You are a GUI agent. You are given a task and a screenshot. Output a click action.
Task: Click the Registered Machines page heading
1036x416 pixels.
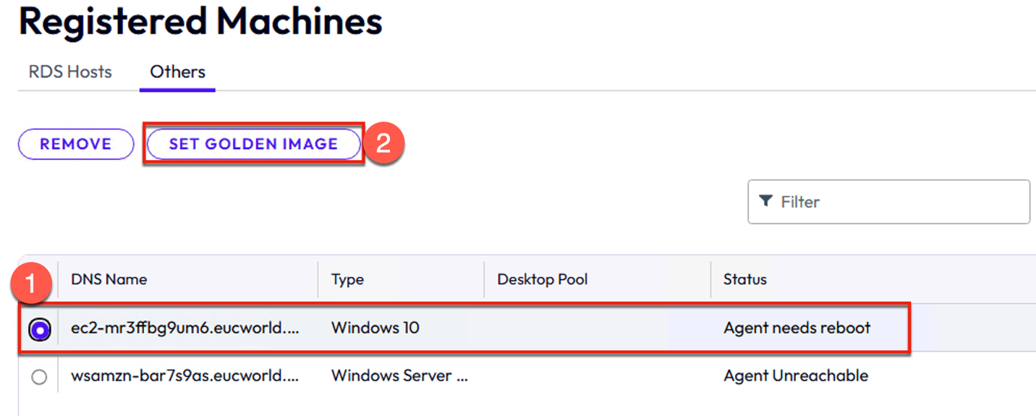point(200,21)
